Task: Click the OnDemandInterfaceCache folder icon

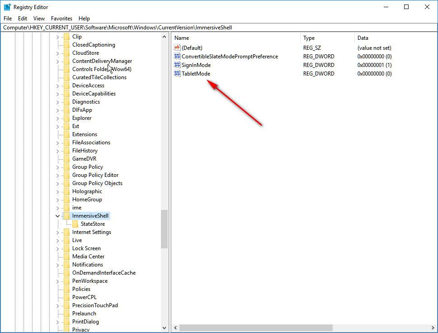Action: tap(66, 273)
